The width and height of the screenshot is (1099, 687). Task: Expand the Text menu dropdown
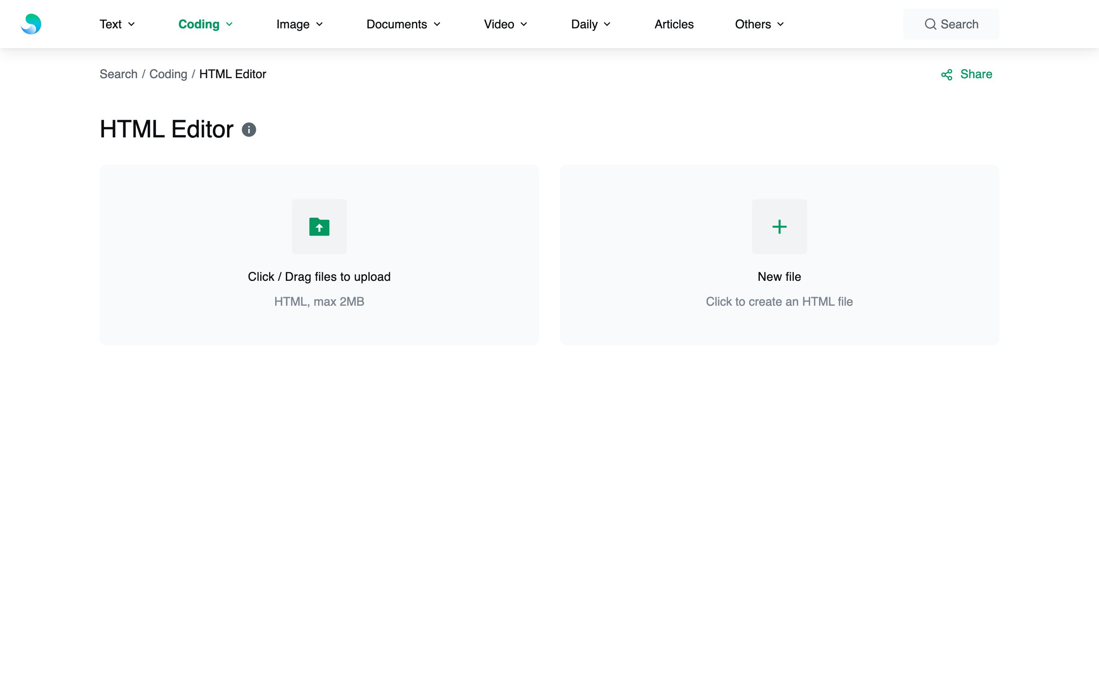click(117, 24)
